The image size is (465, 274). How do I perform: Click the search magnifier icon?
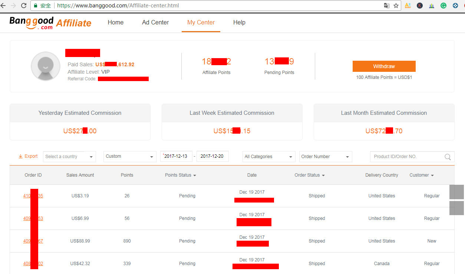click(x=448, y=157)
